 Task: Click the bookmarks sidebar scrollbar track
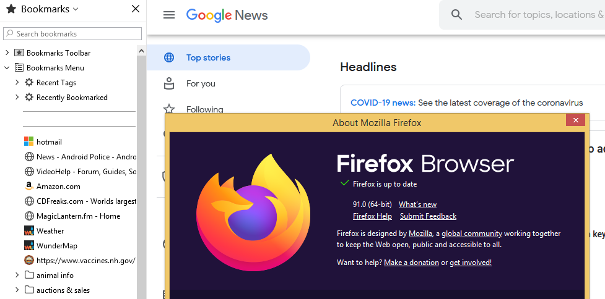141,177
